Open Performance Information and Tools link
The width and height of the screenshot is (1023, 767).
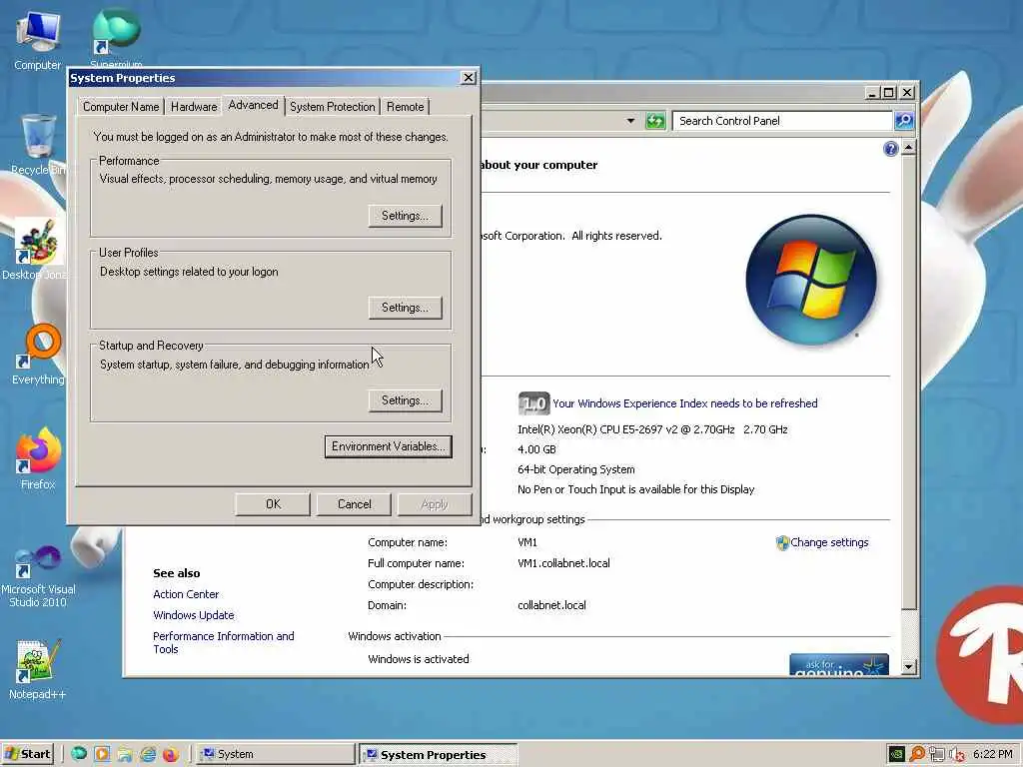(x=223, y=642)
